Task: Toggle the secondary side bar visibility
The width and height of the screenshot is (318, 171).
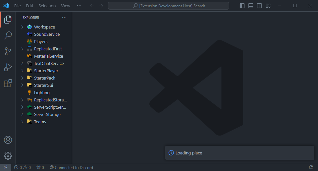Action: pos(259,6)
